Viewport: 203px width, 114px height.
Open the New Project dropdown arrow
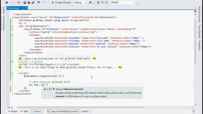tap(22, 3)
